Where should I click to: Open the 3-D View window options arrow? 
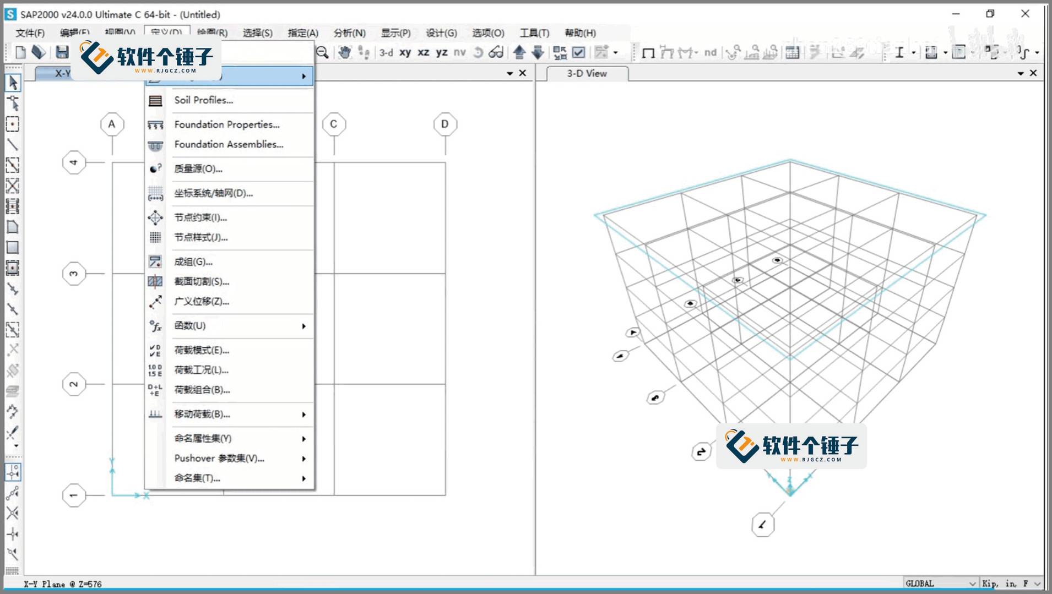(1021, 73)
